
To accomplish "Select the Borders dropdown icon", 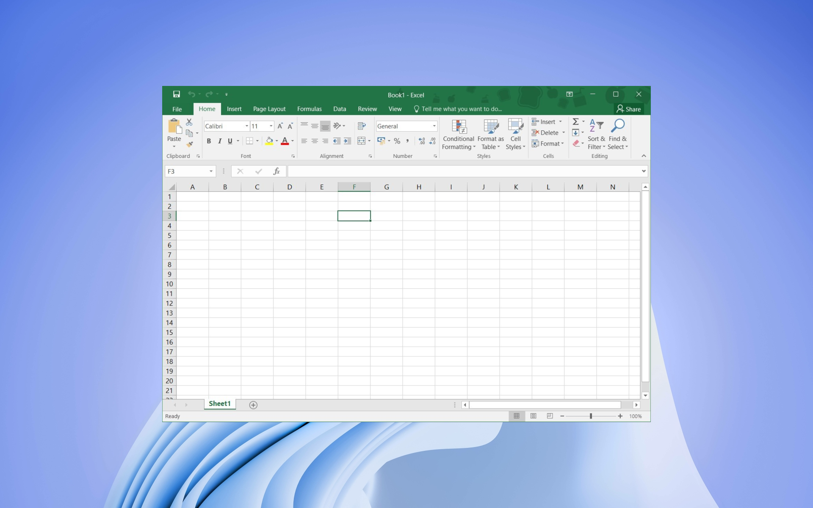I will click(258, 141).
